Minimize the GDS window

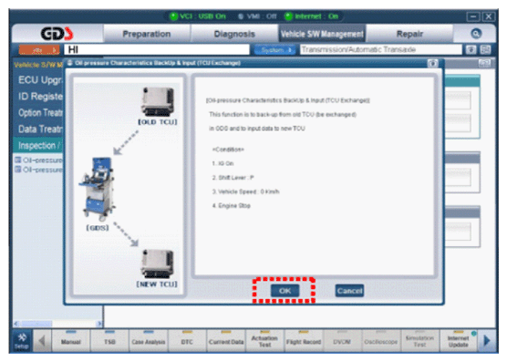tap(473, 16)
